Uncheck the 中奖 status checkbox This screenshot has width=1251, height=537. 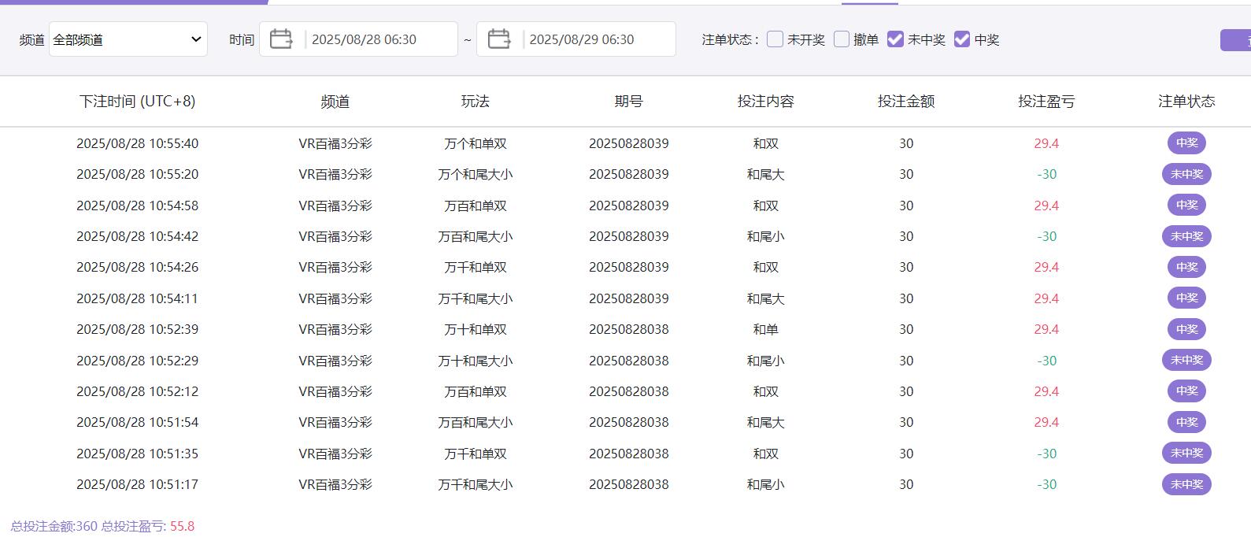[962, 39]
